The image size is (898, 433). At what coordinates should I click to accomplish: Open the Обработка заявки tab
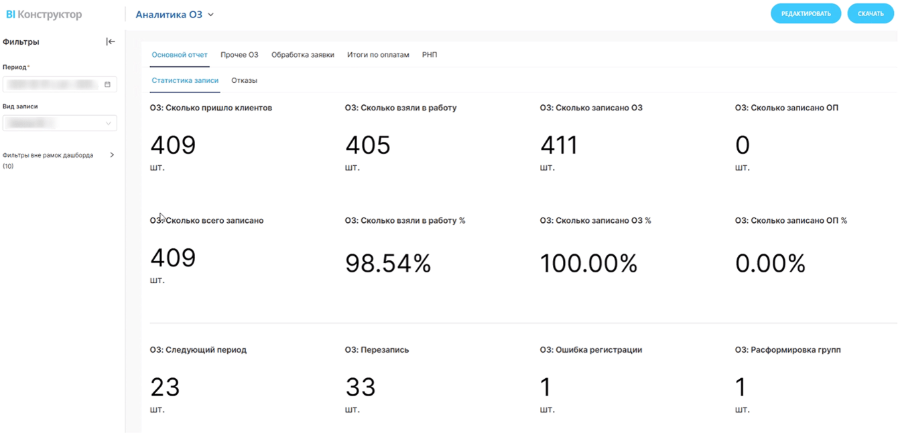[302, 55]
